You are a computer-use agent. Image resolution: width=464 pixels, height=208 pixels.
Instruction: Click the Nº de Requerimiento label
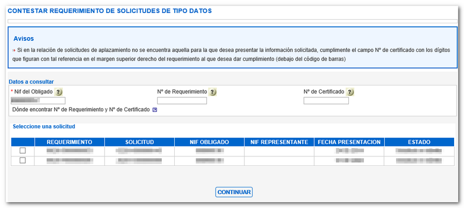182,92
